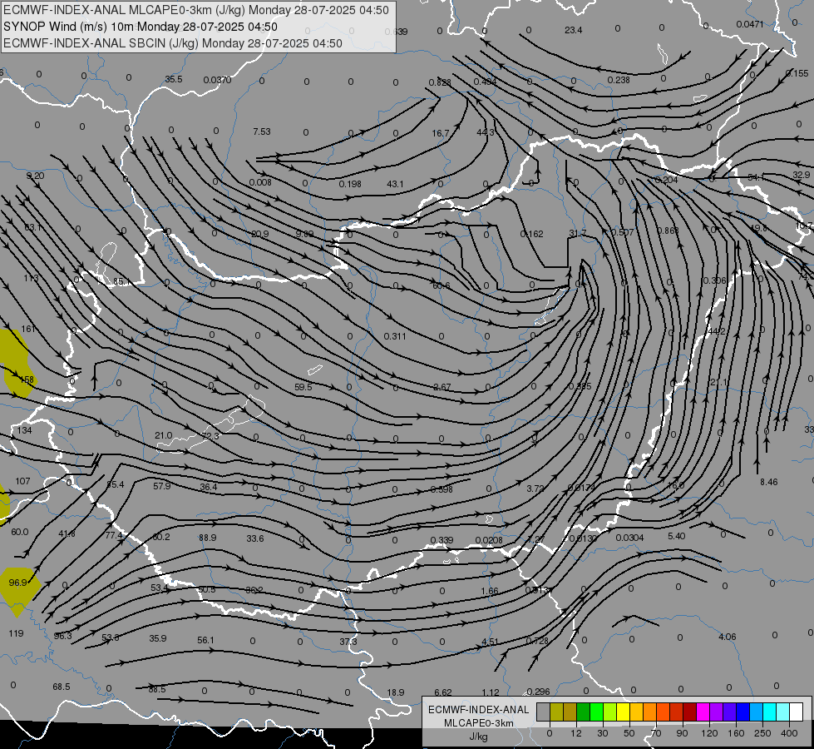
Task: Click the map value 16.7
Action: point(440,134)
